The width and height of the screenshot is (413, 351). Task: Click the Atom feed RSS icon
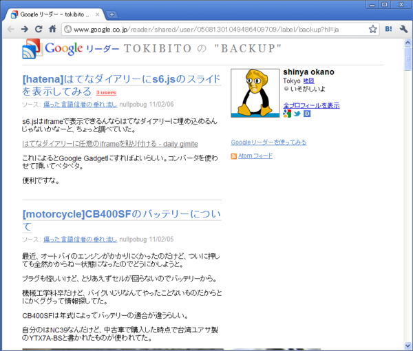tap(233, 156)
